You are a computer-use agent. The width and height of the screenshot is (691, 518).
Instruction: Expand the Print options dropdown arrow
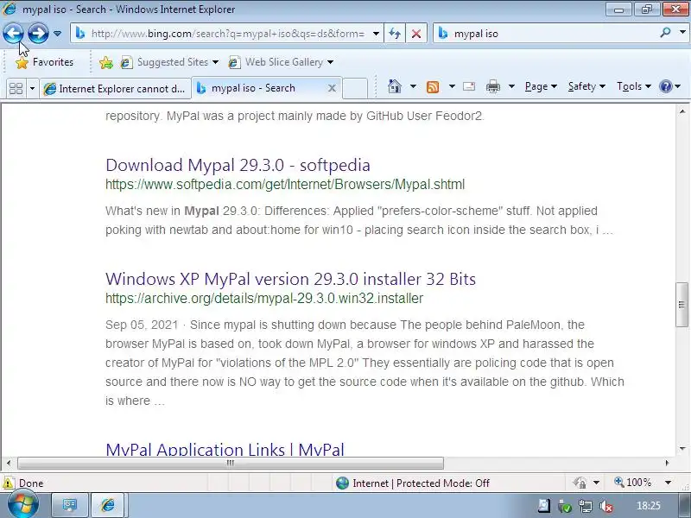pyautogui.click(x=511, y=86)
